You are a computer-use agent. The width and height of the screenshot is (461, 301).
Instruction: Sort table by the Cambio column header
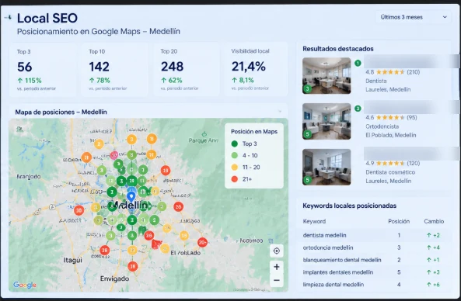434,221
